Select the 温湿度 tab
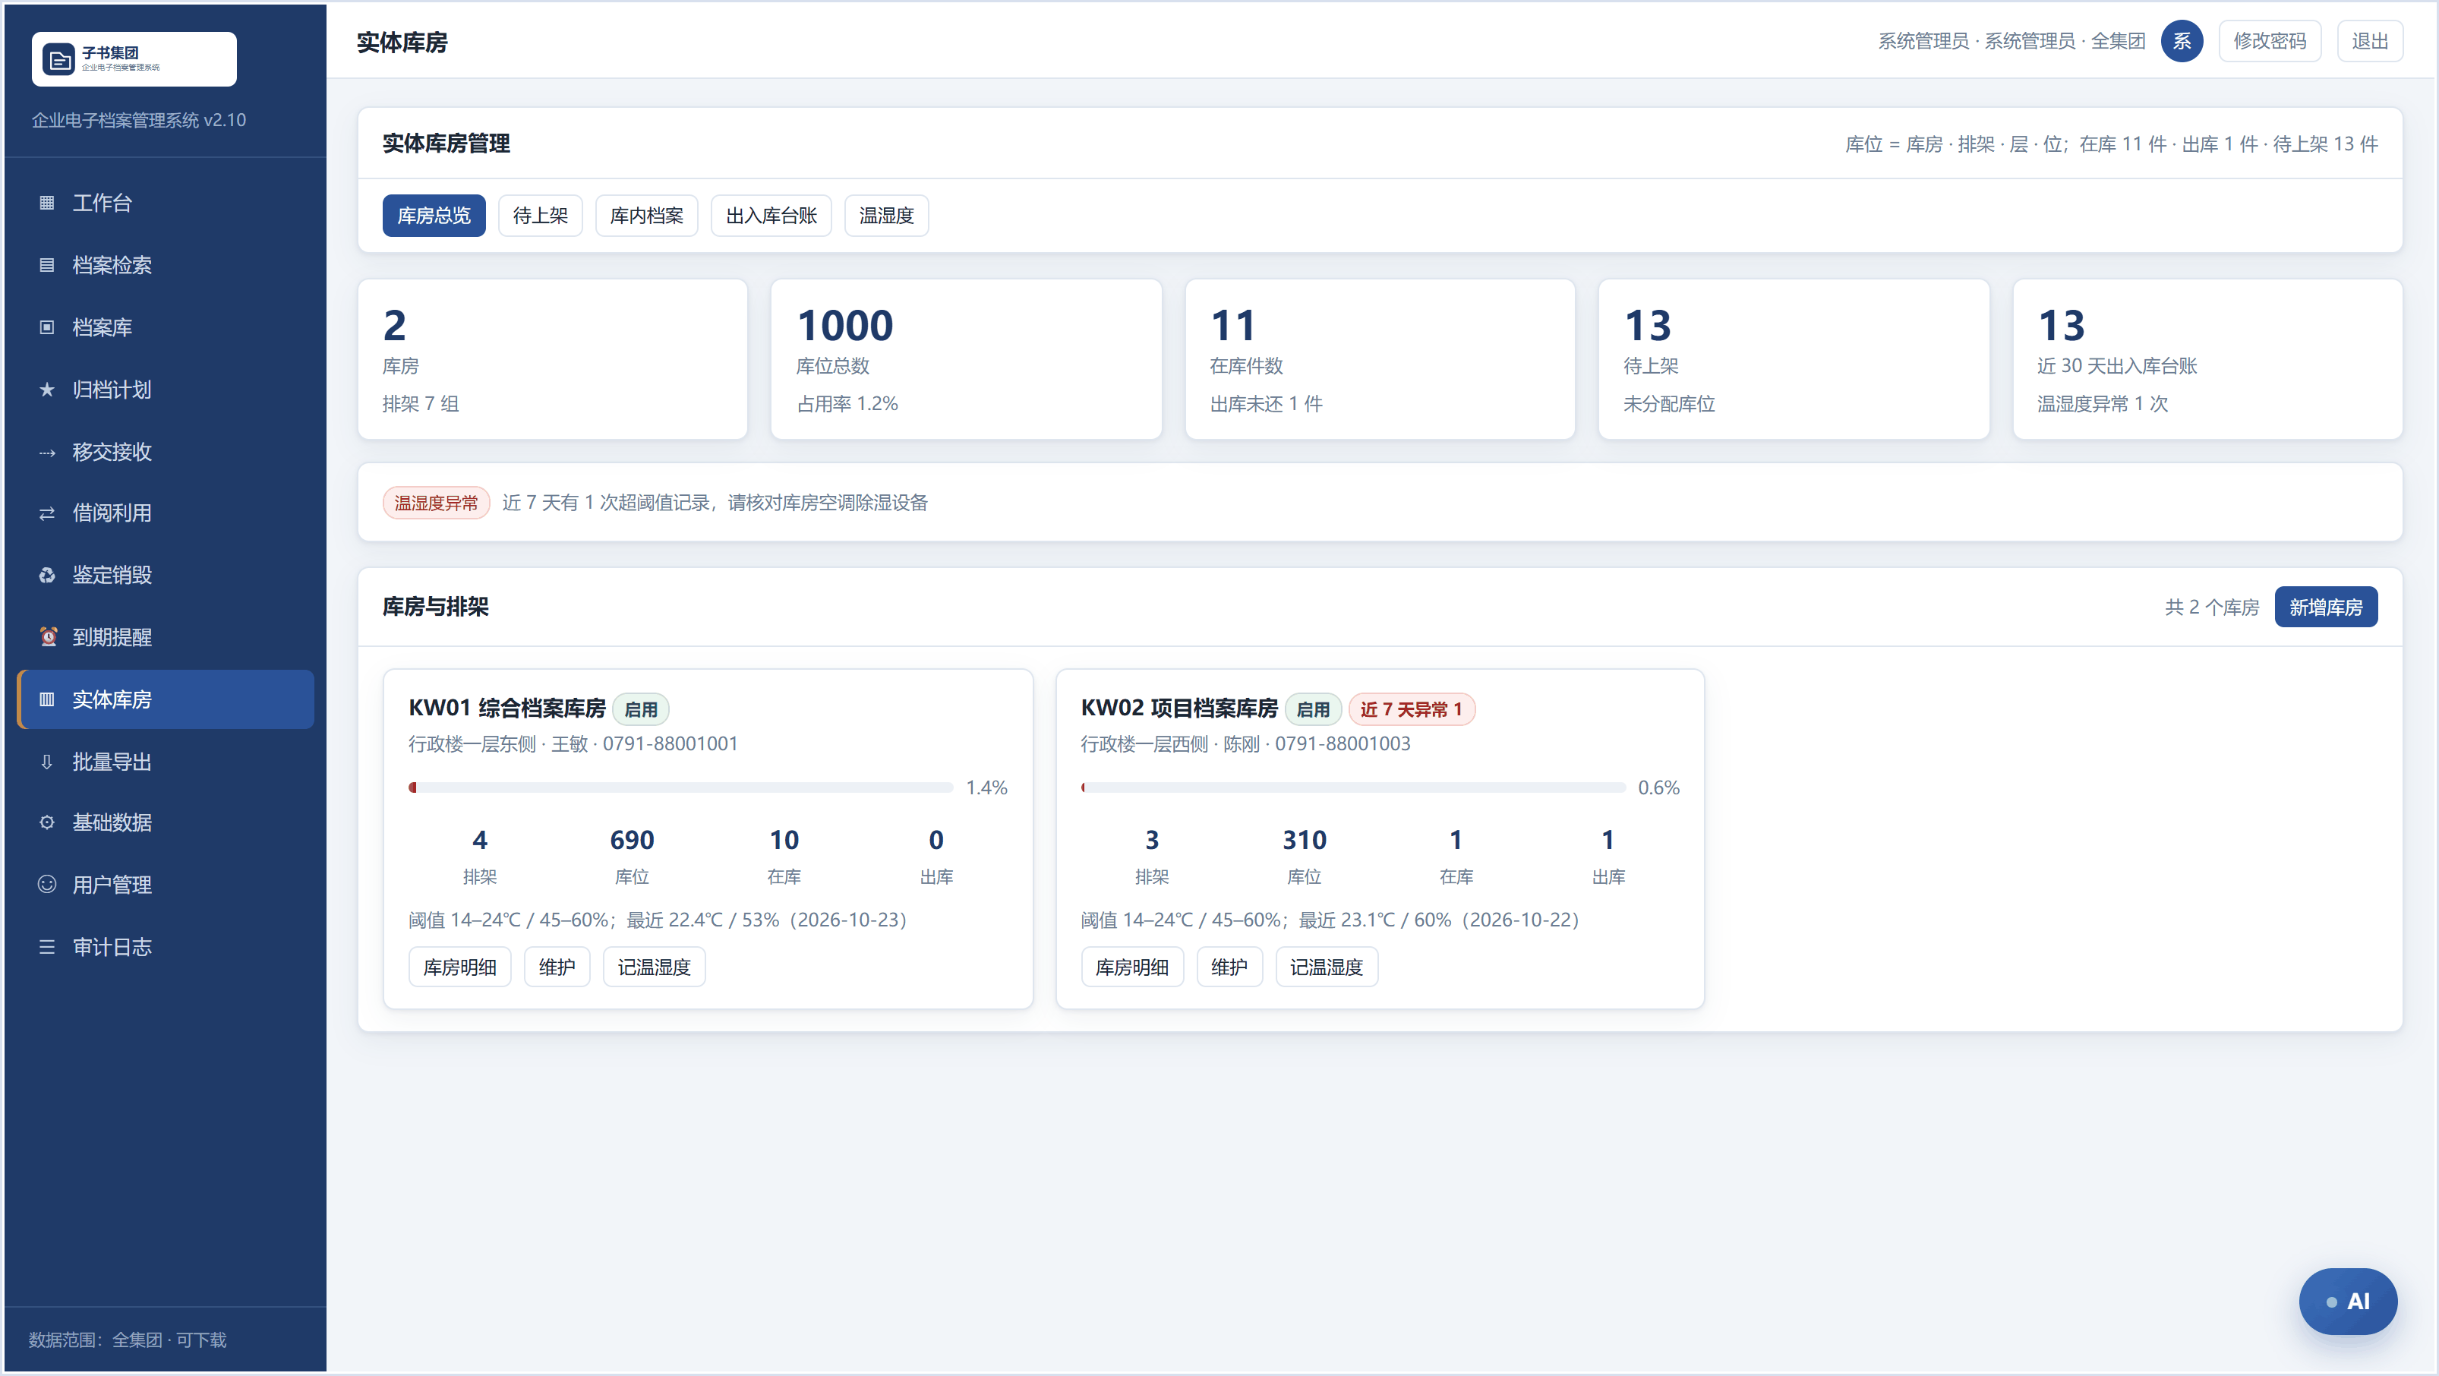 tap(886, 216)
